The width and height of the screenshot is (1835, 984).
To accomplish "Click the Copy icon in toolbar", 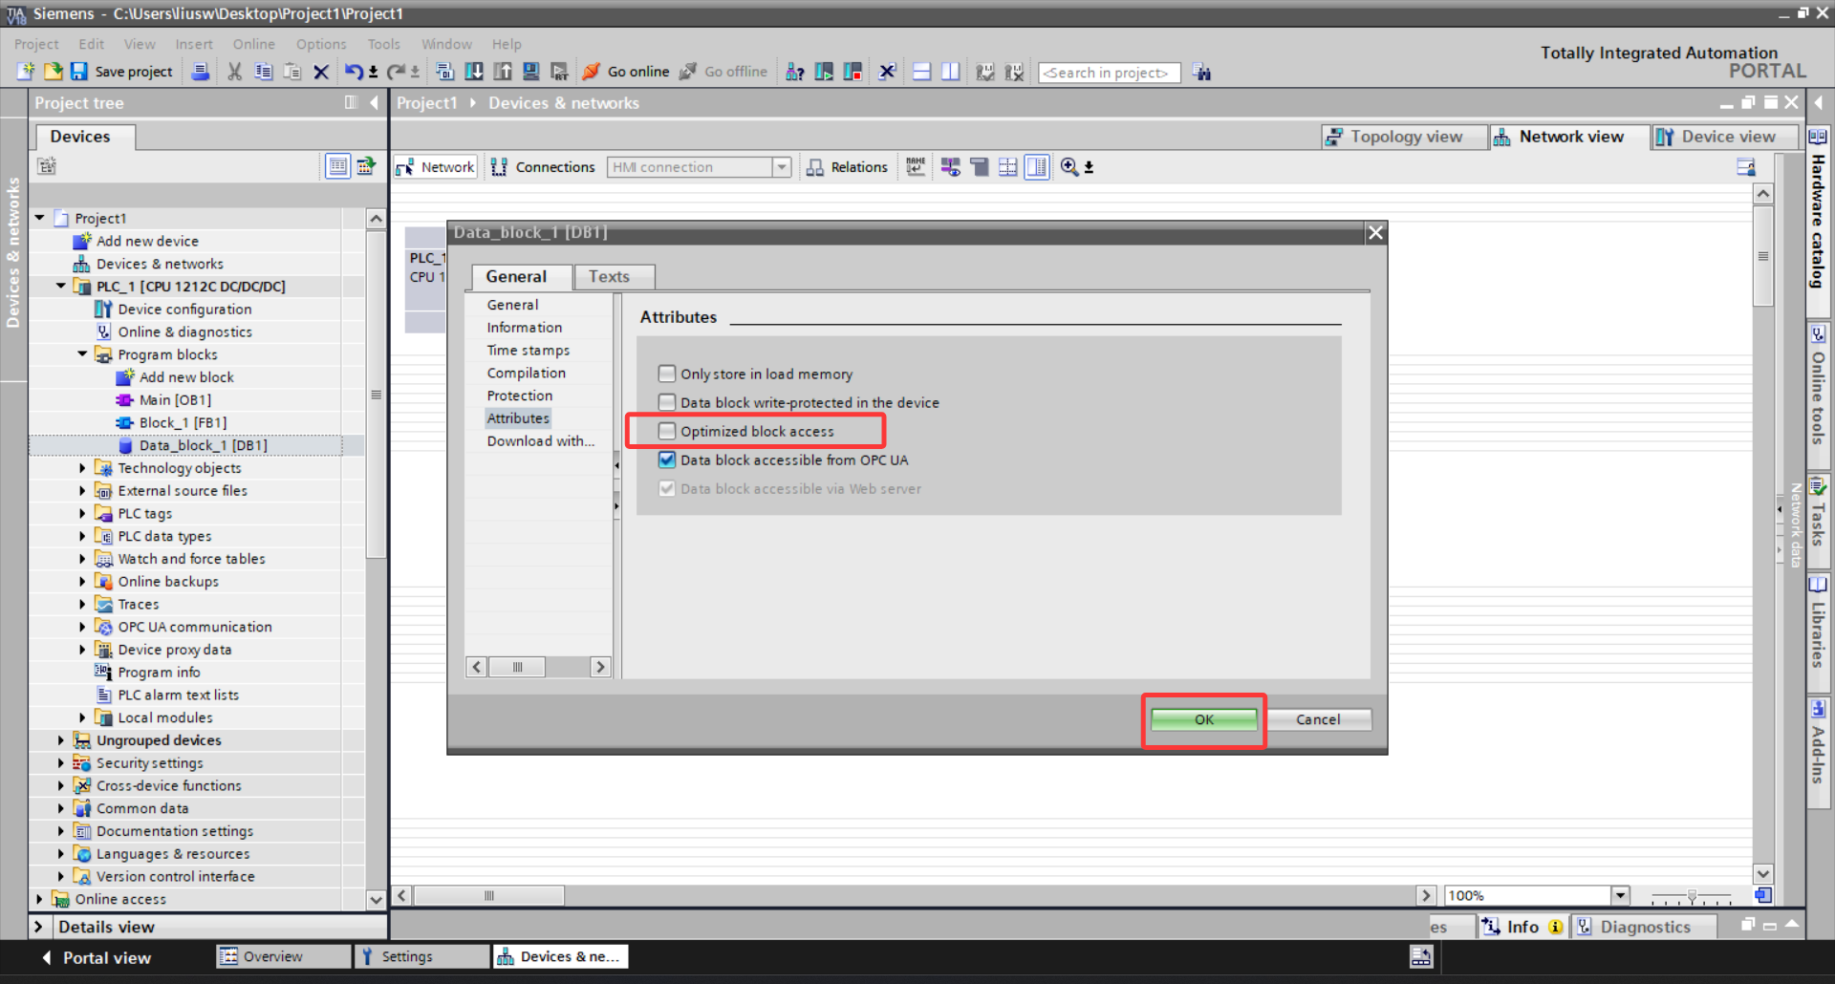I will click(263, 72).
